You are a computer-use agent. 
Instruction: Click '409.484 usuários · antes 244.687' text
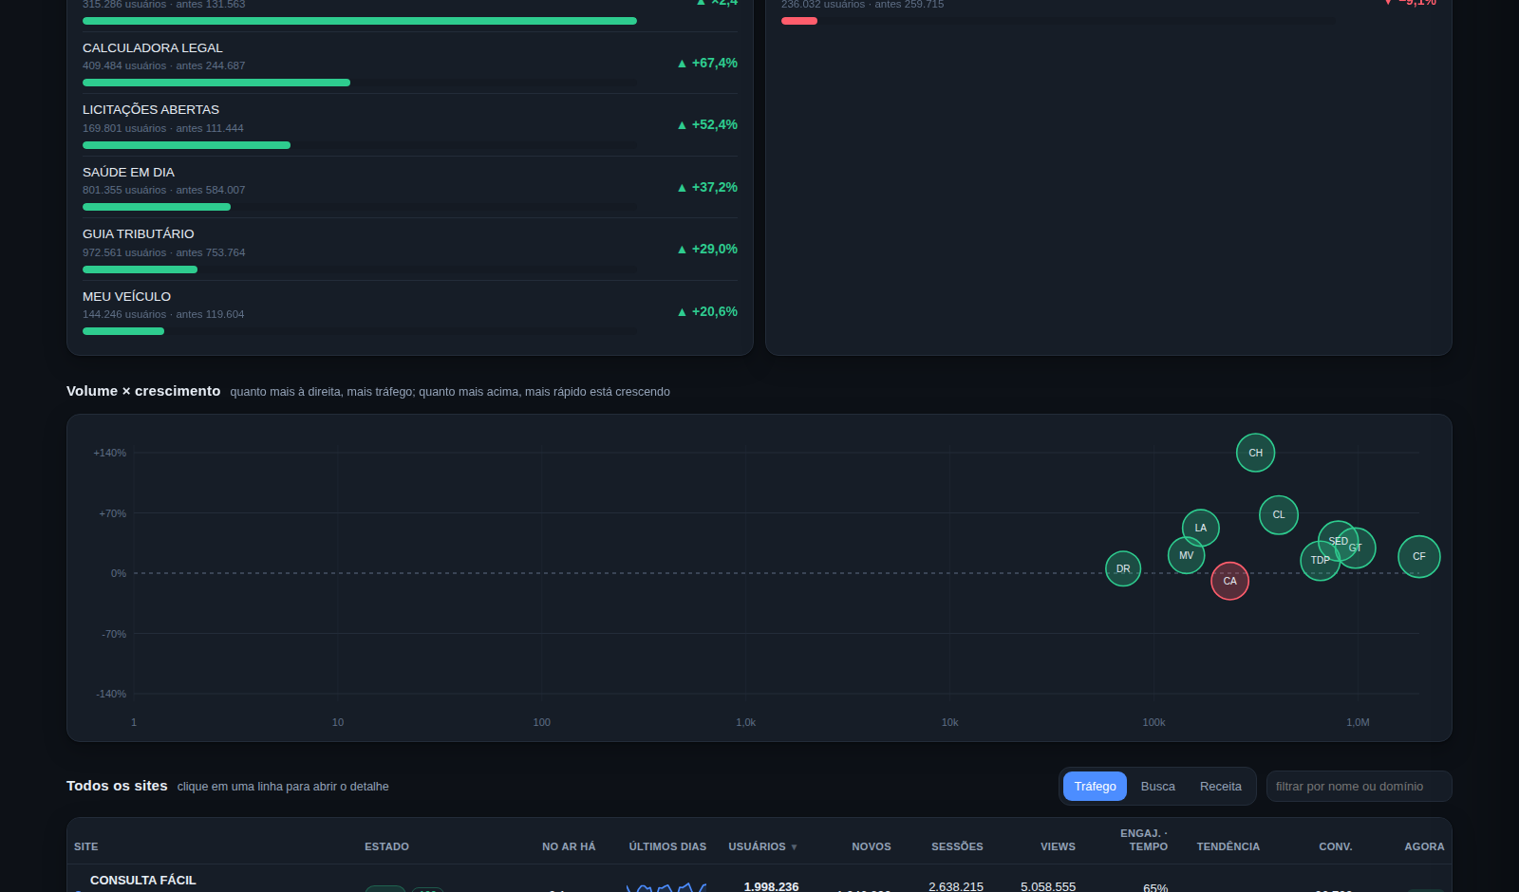coord(163,65)
